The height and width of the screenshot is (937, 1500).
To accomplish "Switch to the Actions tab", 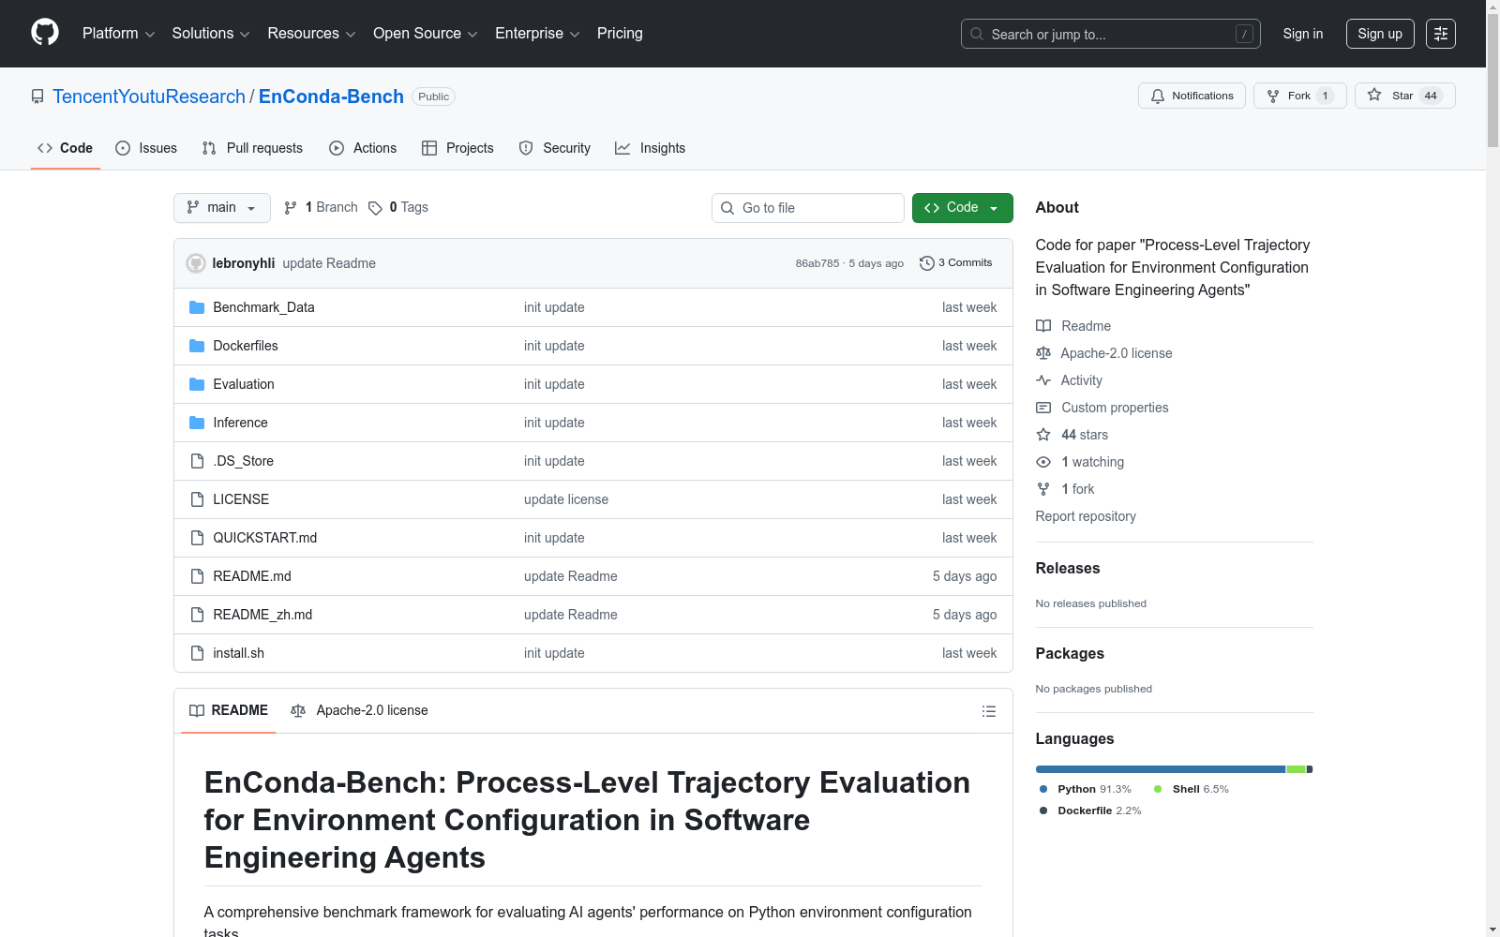I will (363, 148).
